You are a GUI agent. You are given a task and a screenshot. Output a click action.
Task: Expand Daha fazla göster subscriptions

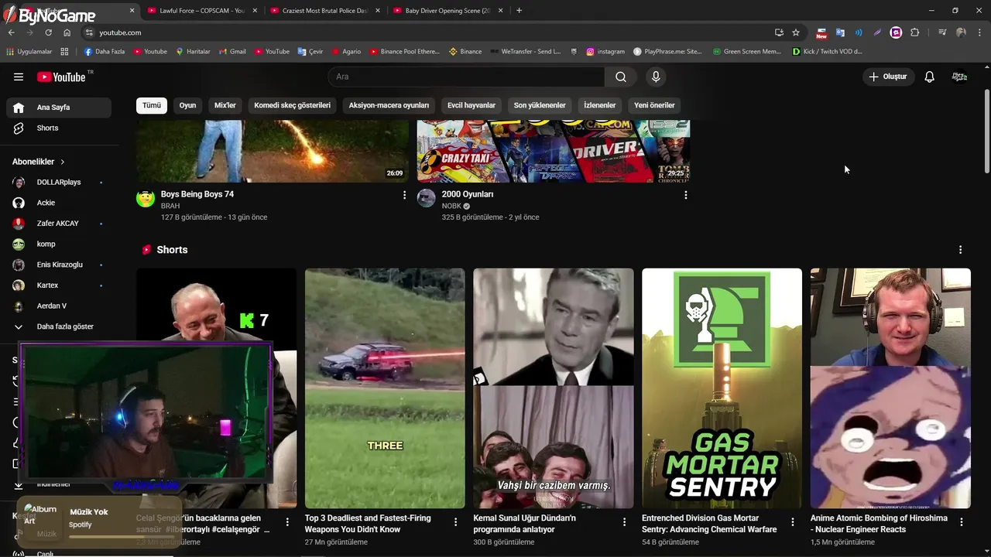click(x=59, y=326)
